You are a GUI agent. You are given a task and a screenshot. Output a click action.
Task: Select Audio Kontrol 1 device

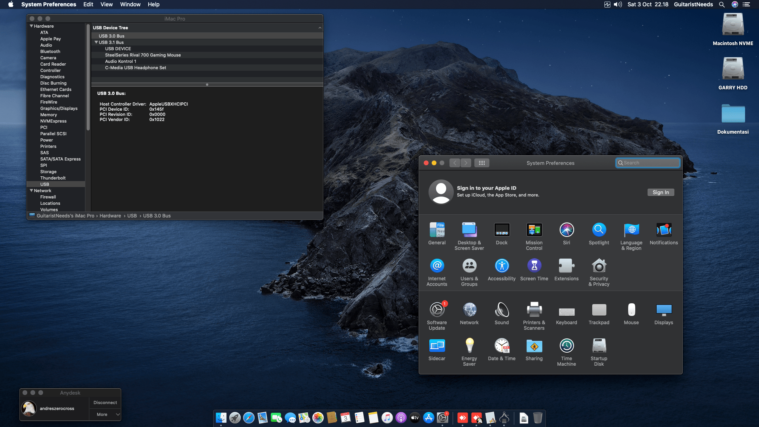click(207, 61)
